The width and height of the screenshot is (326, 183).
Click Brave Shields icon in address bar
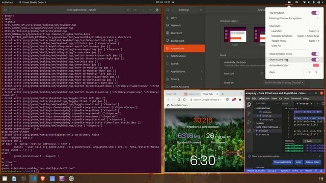[x=228, y=100]
